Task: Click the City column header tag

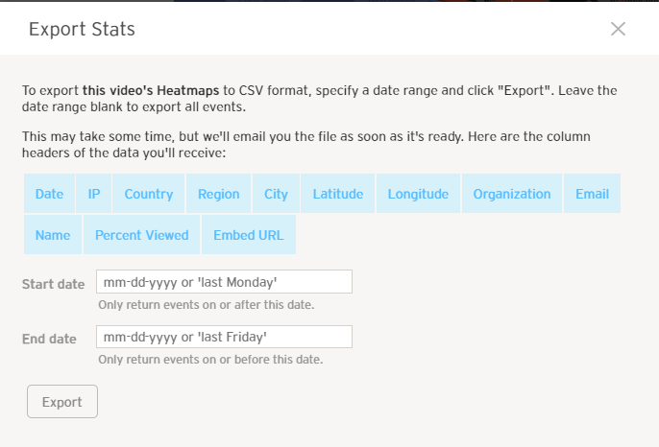Action: (x=276, y=194)
